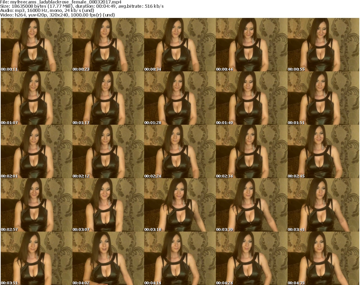Click the thumbnail stamped 00:03:30
The image size is (360, 285).
(252, 205)
